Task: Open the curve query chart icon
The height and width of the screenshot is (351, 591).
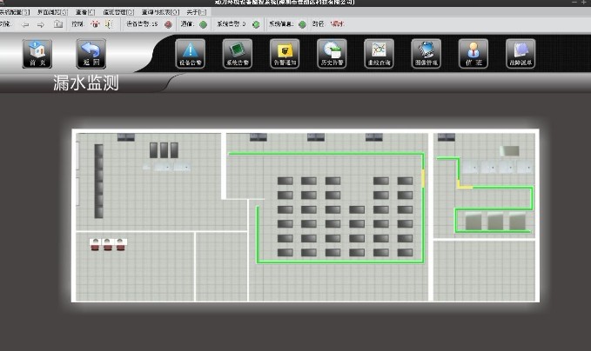Action: point(379,52)
